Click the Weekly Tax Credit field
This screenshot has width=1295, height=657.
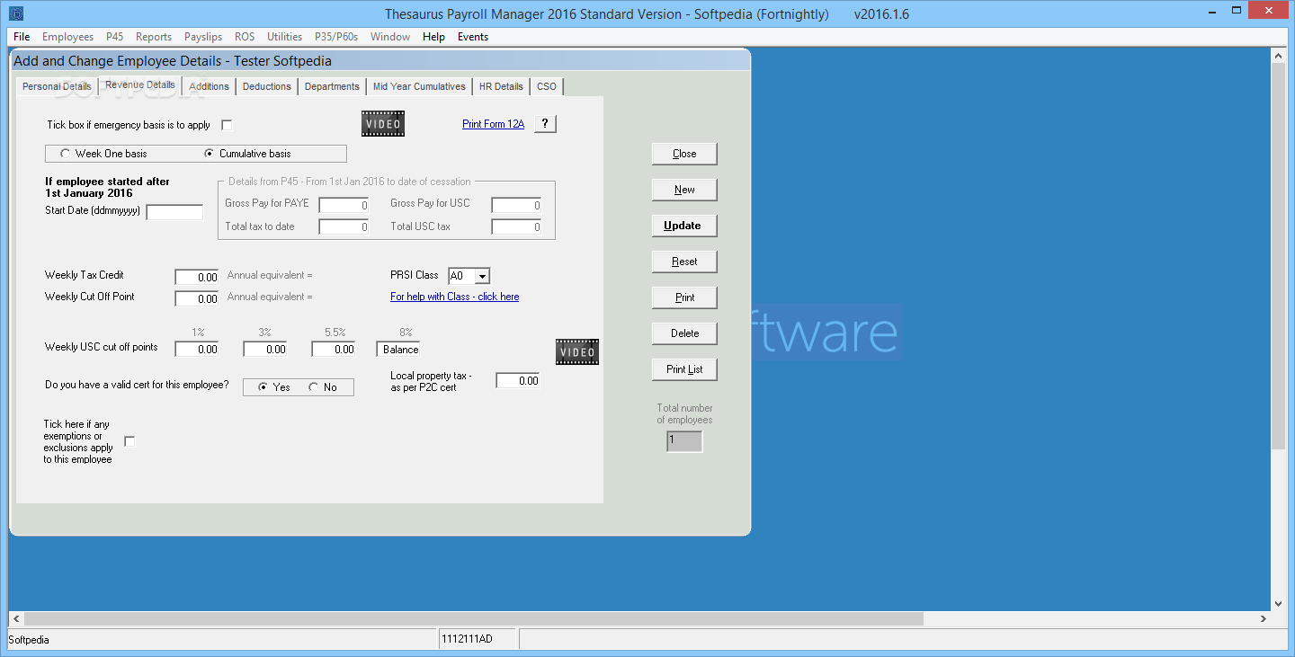coord(197,277)
